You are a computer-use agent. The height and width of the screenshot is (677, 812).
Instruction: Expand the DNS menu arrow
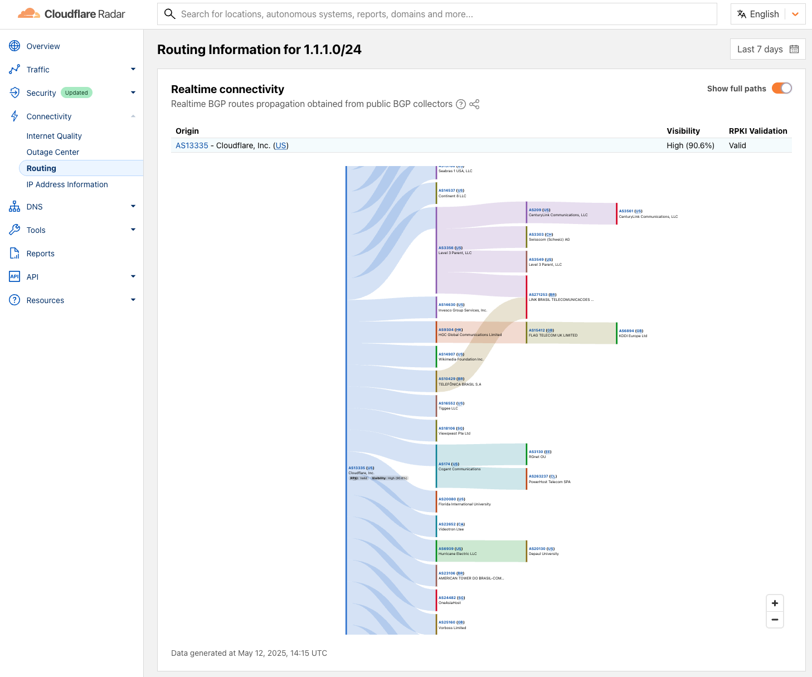click(133, 206)
